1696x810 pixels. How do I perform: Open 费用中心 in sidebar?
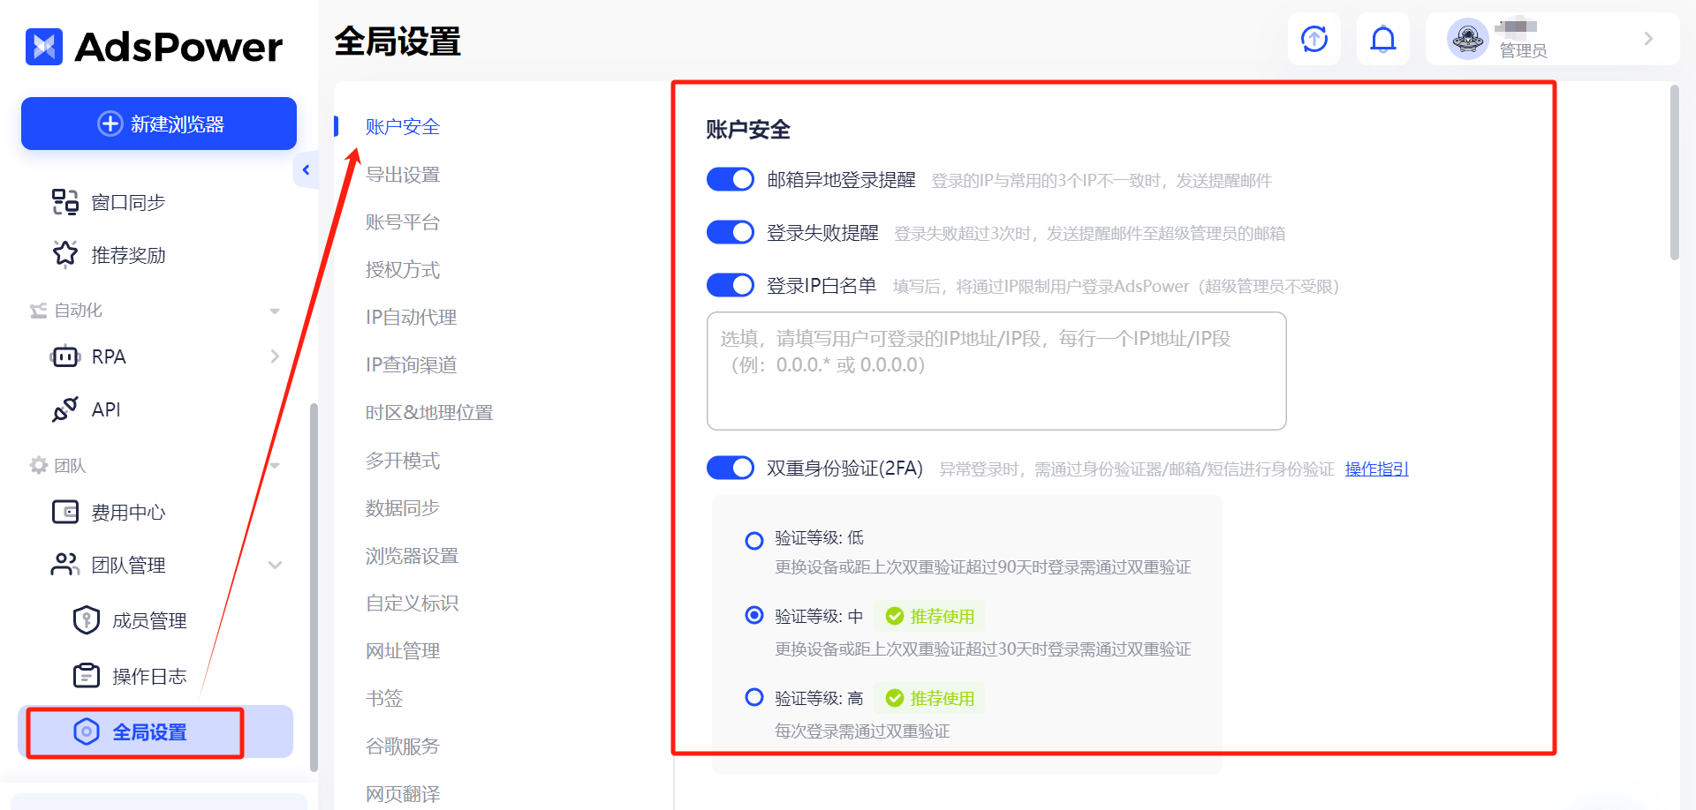tap(128, 512)
